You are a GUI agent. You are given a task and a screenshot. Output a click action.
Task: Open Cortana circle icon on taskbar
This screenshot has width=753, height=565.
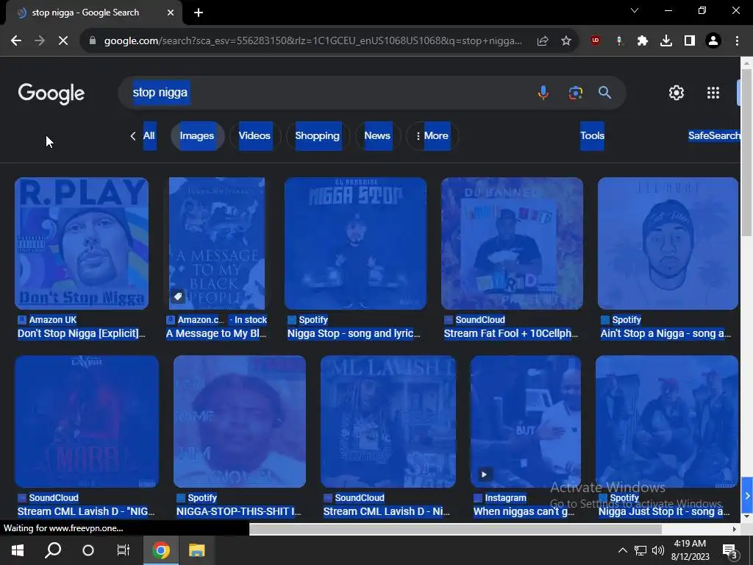coord(88,550)
